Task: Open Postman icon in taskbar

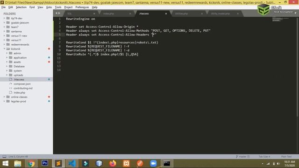Action: tap(140, 163)
